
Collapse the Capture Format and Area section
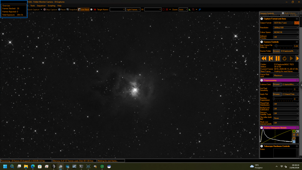262,19
